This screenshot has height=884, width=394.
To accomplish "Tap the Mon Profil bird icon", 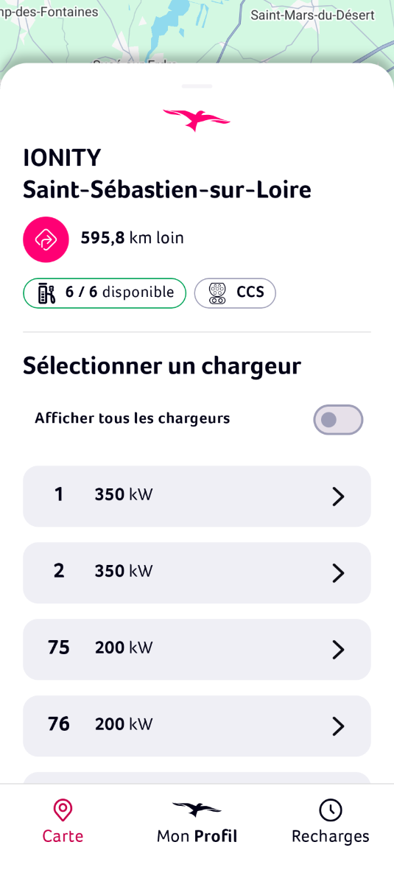I will [x=197, y=809].
